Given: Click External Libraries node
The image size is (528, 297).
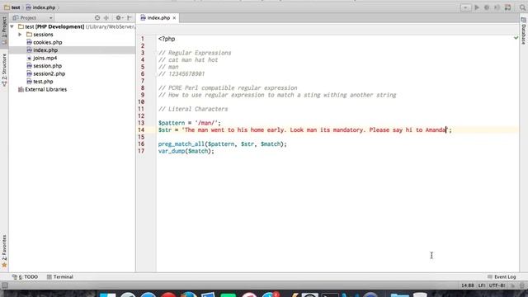Looking at the screenshot, I should point(46,90).
